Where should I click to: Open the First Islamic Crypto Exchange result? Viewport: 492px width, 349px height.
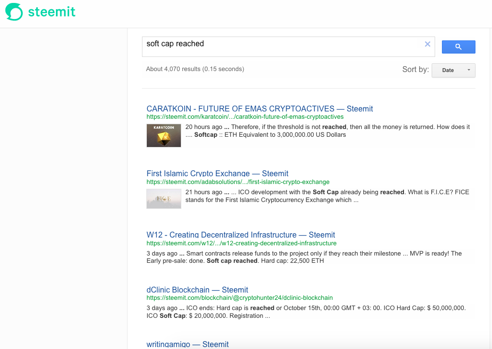217,173
